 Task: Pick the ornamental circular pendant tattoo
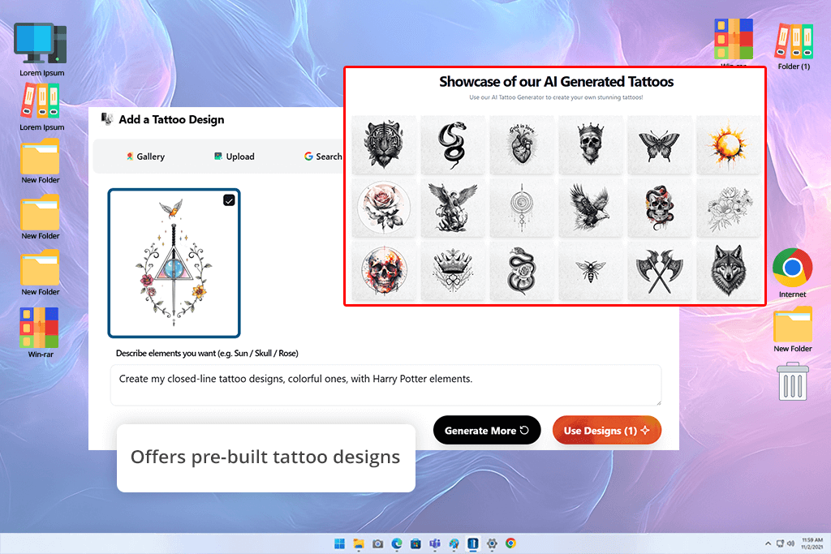tap(522, 208)
